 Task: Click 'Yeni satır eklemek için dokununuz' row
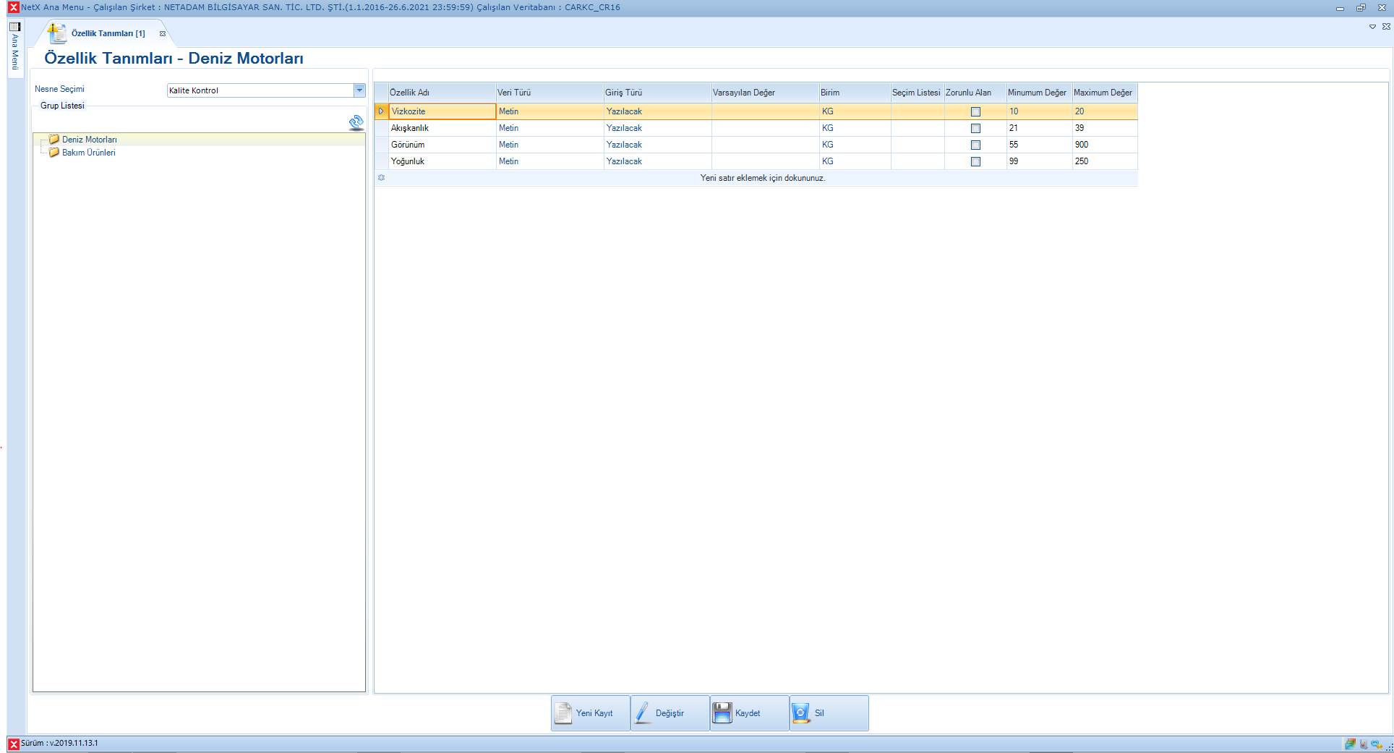[762, 178]
